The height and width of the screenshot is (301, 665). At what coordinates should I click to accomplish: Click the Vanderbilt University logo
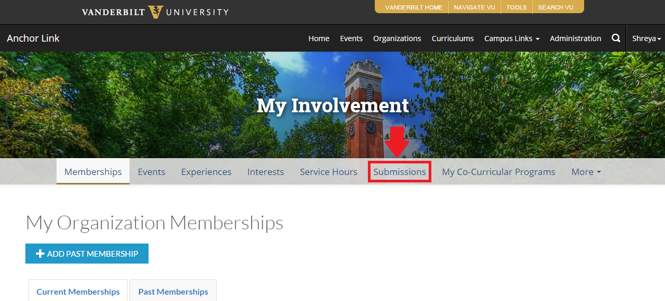tap(155, 12)
